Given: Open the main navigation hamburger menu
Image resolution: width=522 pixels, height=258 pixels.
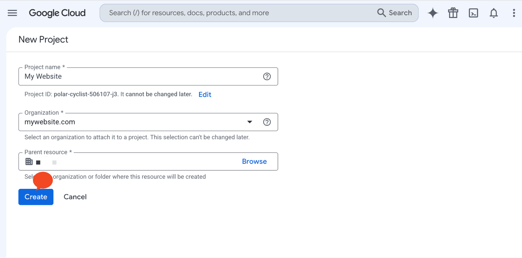Looking at the screenshot, I should pyautogui.click(x=12, y=13).
